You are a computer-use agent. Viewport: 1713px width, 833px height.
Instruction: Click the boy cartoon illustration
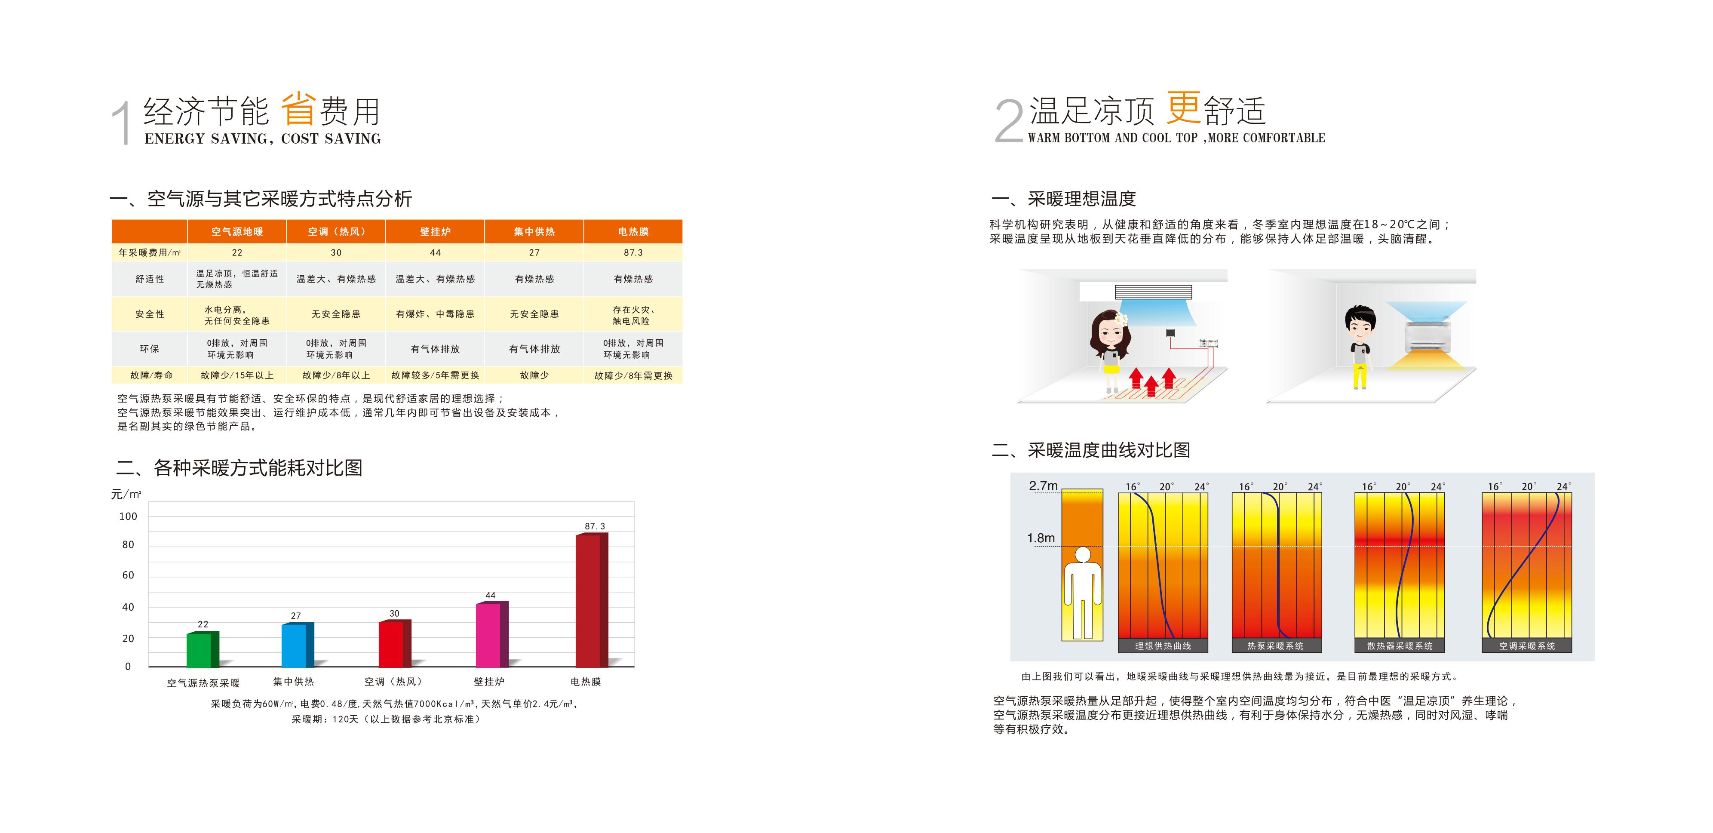pyautogui.click(x=1359, y=346)
